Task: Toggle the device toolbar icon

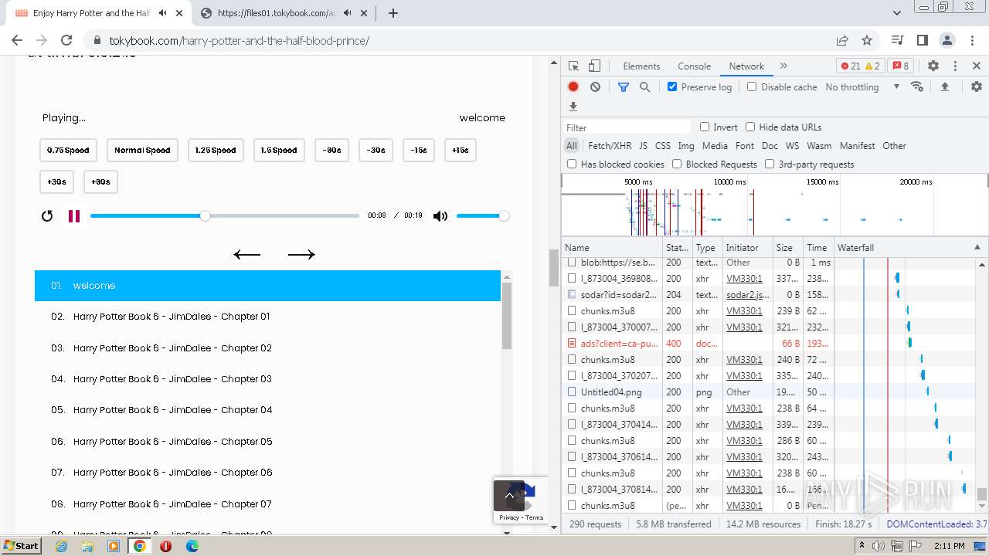Action: coord(594,66)
